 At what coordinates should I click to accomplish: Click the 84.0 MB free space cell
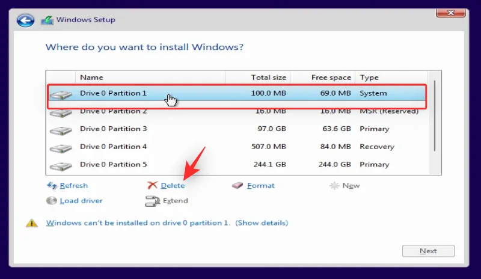(x=335, y=147)
